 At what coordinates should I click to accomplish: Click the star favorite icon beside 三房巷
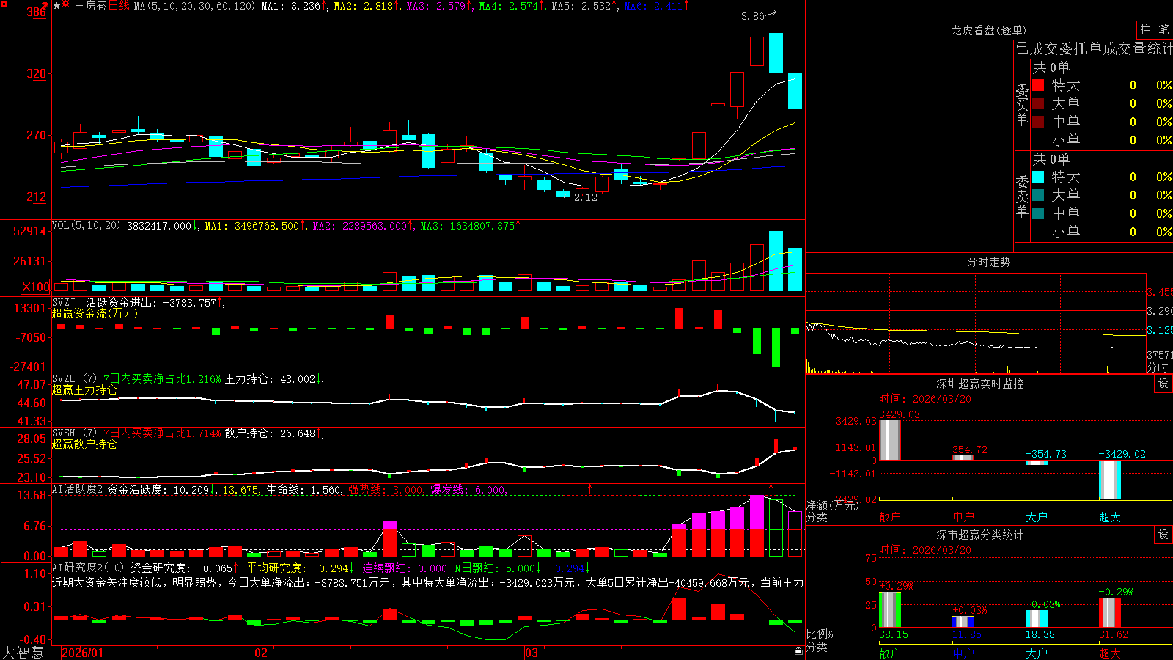[x=56, y=6]
